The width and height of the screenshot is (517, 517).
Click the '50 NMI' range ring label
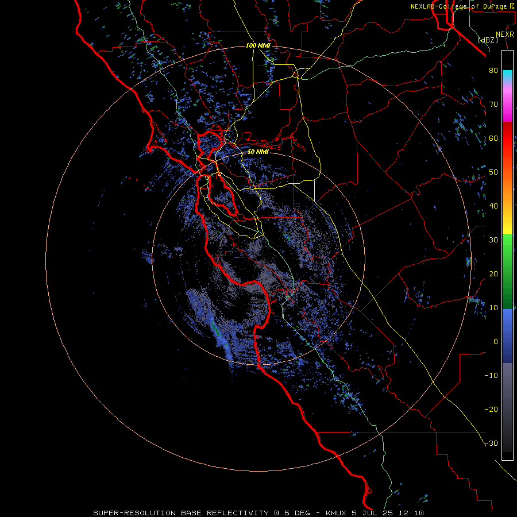tap(258, 152)
